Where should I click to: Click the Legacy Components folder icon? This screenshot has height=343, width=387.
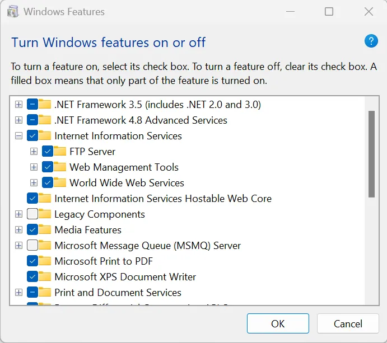point(44,214)
